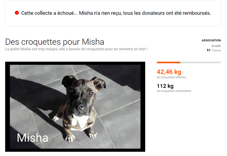Click the blank area of the notification banner

[x=113, y=21]
